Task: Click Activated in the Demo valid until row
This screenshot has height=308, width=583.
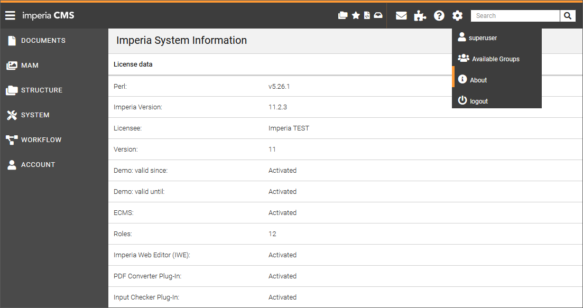Action: click(283, 192)
